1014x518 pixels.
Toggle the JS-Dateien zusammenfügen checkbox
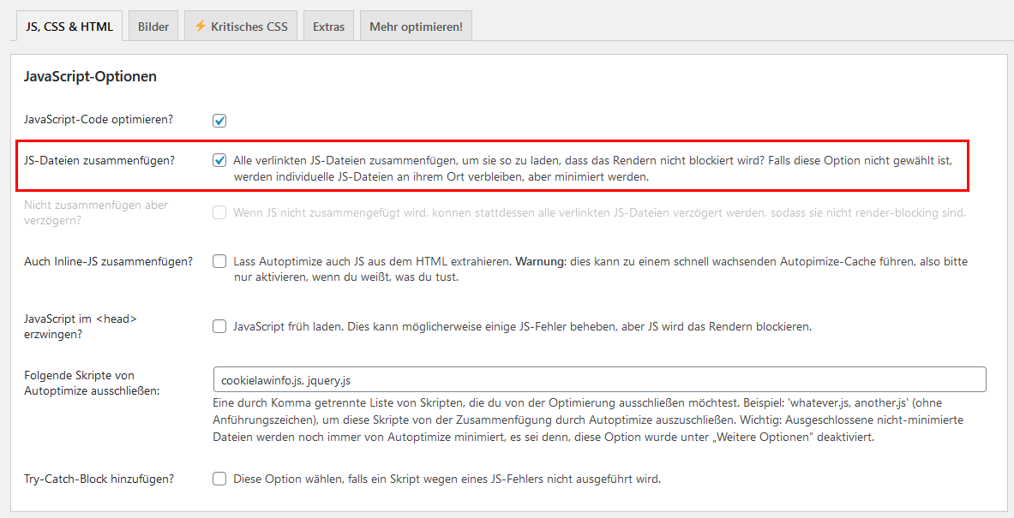tap(220, 160)
